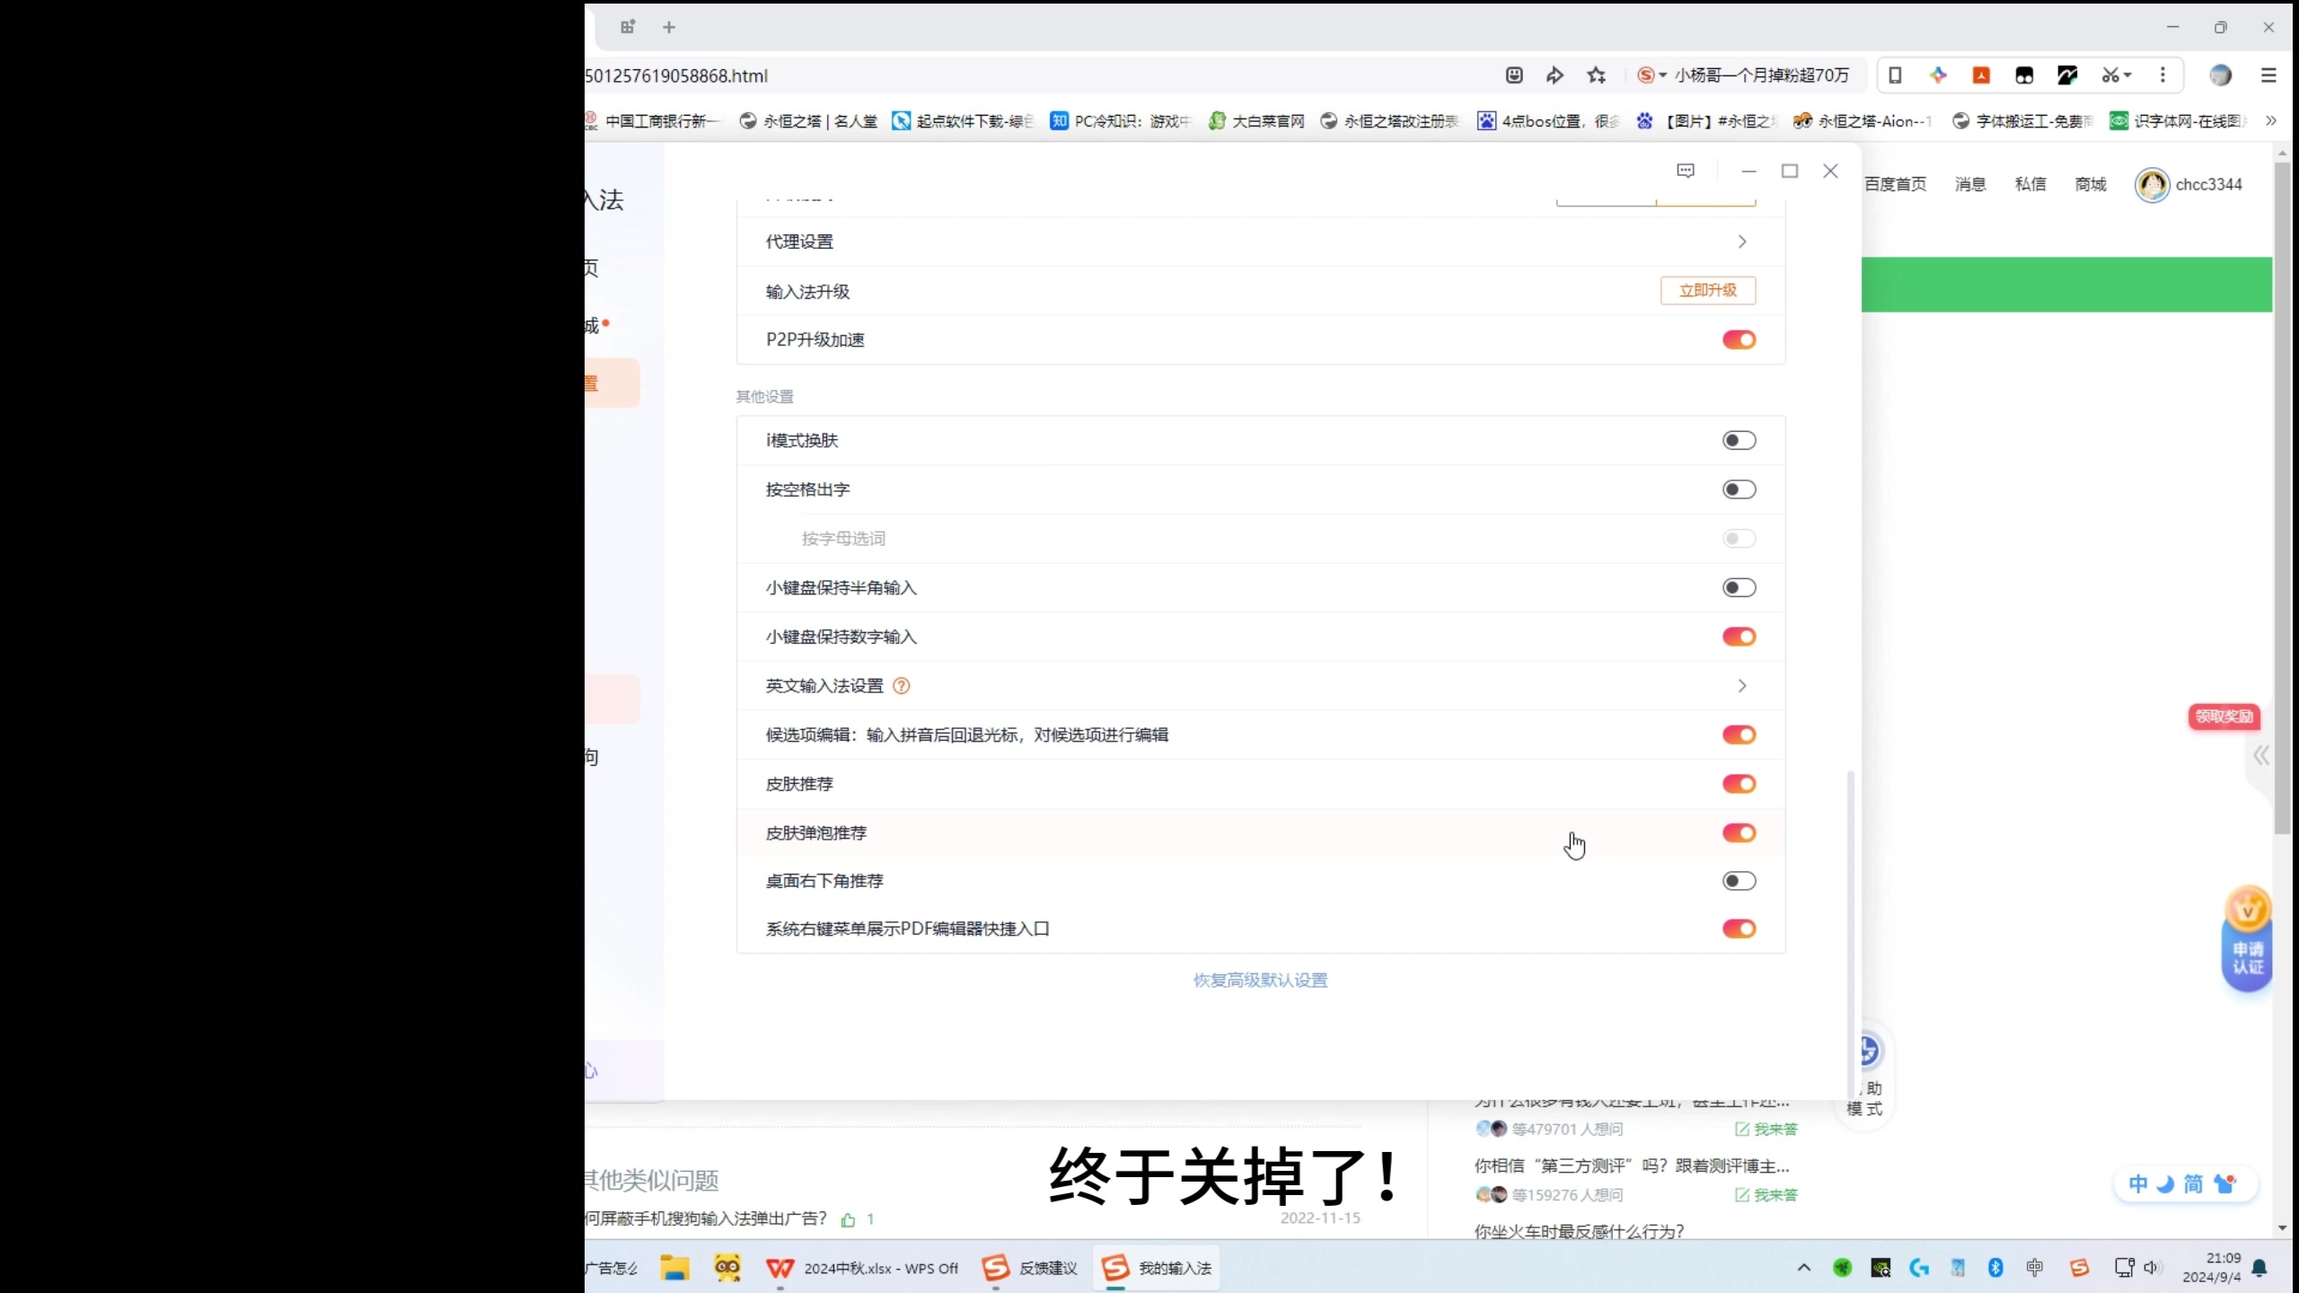Screen dimensions: 2299x1293
Task: Click the Bluetooth tray icon
Action: tap(1995, 1268)
